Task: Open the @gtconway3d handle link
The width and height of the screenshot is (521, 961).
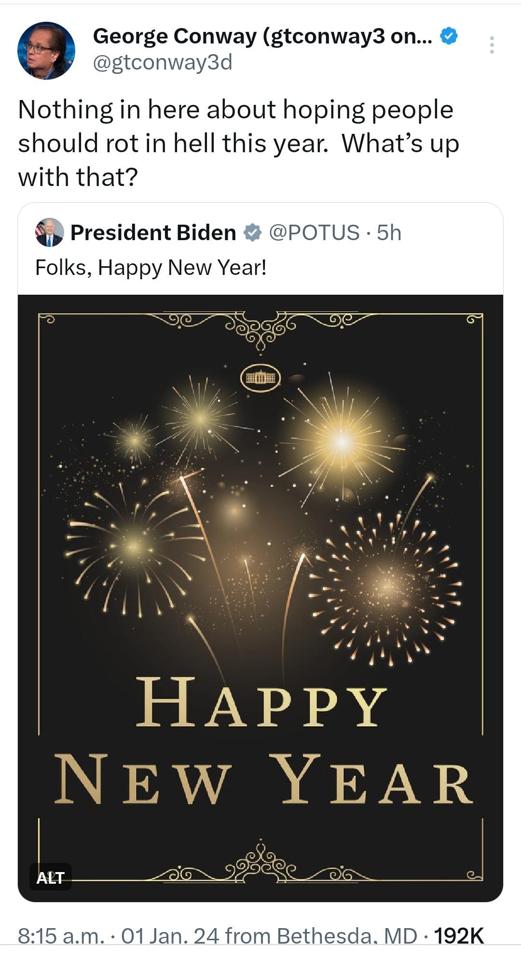Action: click(162, 62)
